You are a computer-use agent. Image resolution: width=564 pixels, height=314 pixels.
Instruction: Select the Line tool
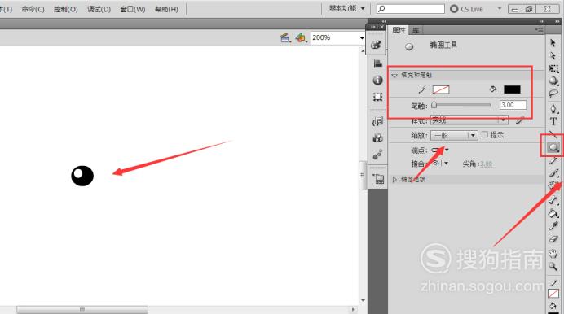553,134
